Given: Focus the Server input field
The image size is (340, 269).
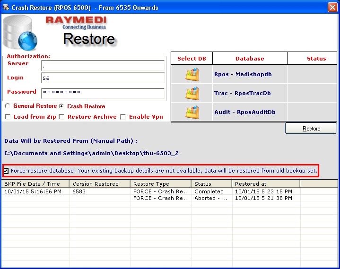Looking at the screenshot, I should tap(103, 66).
